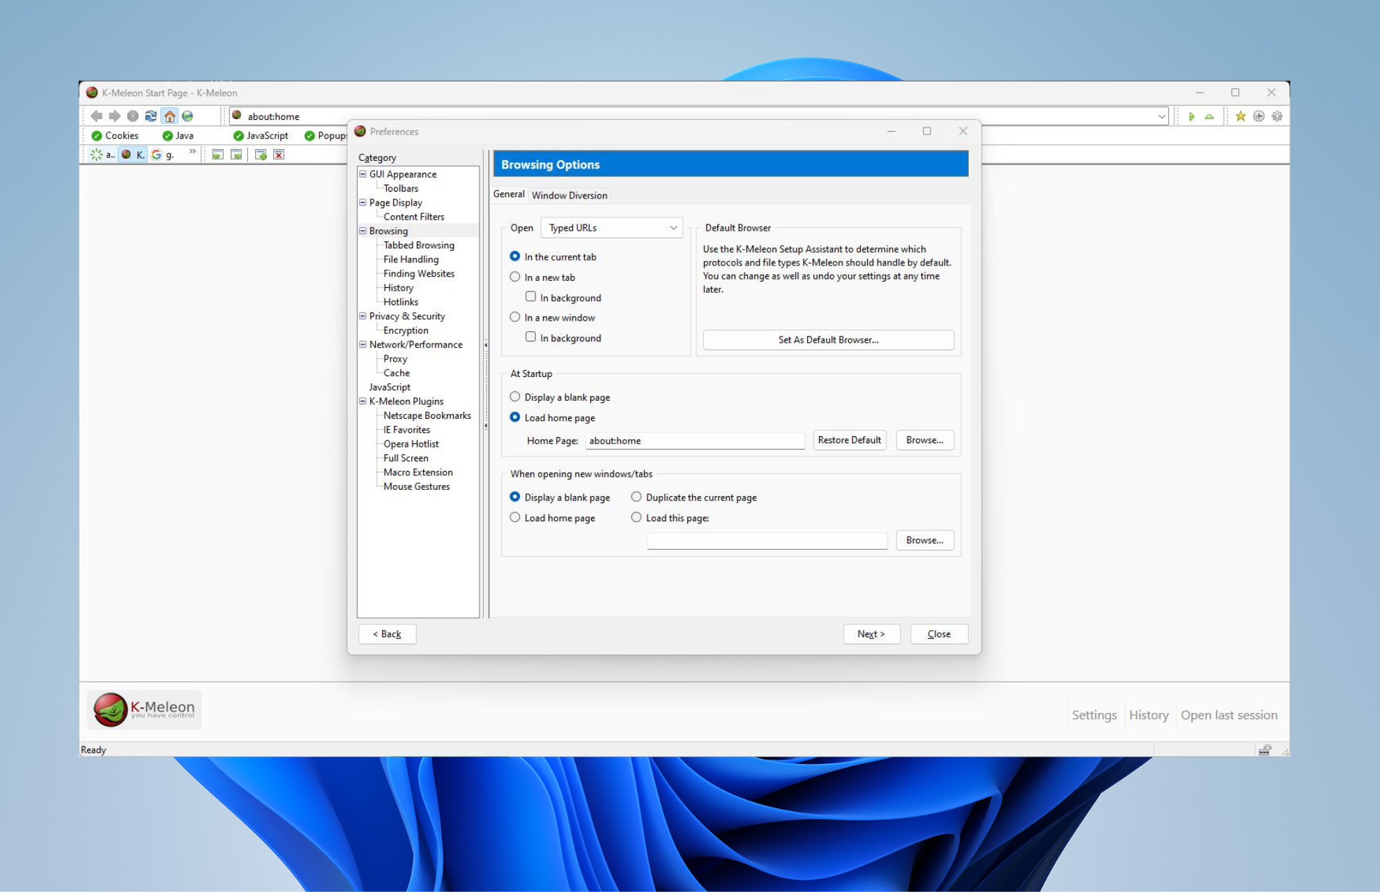
Task: Select File Handling category
Action: [x=411, y=259]
